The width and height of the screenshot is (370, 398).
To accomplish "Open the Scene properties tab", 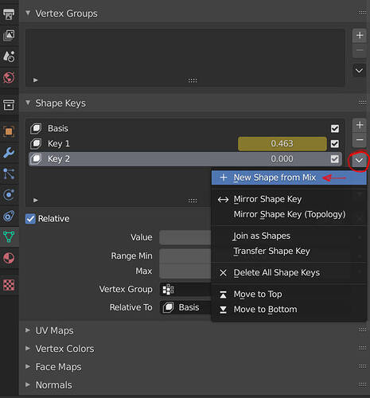I will pyautogui.click(x=9, y=56).
